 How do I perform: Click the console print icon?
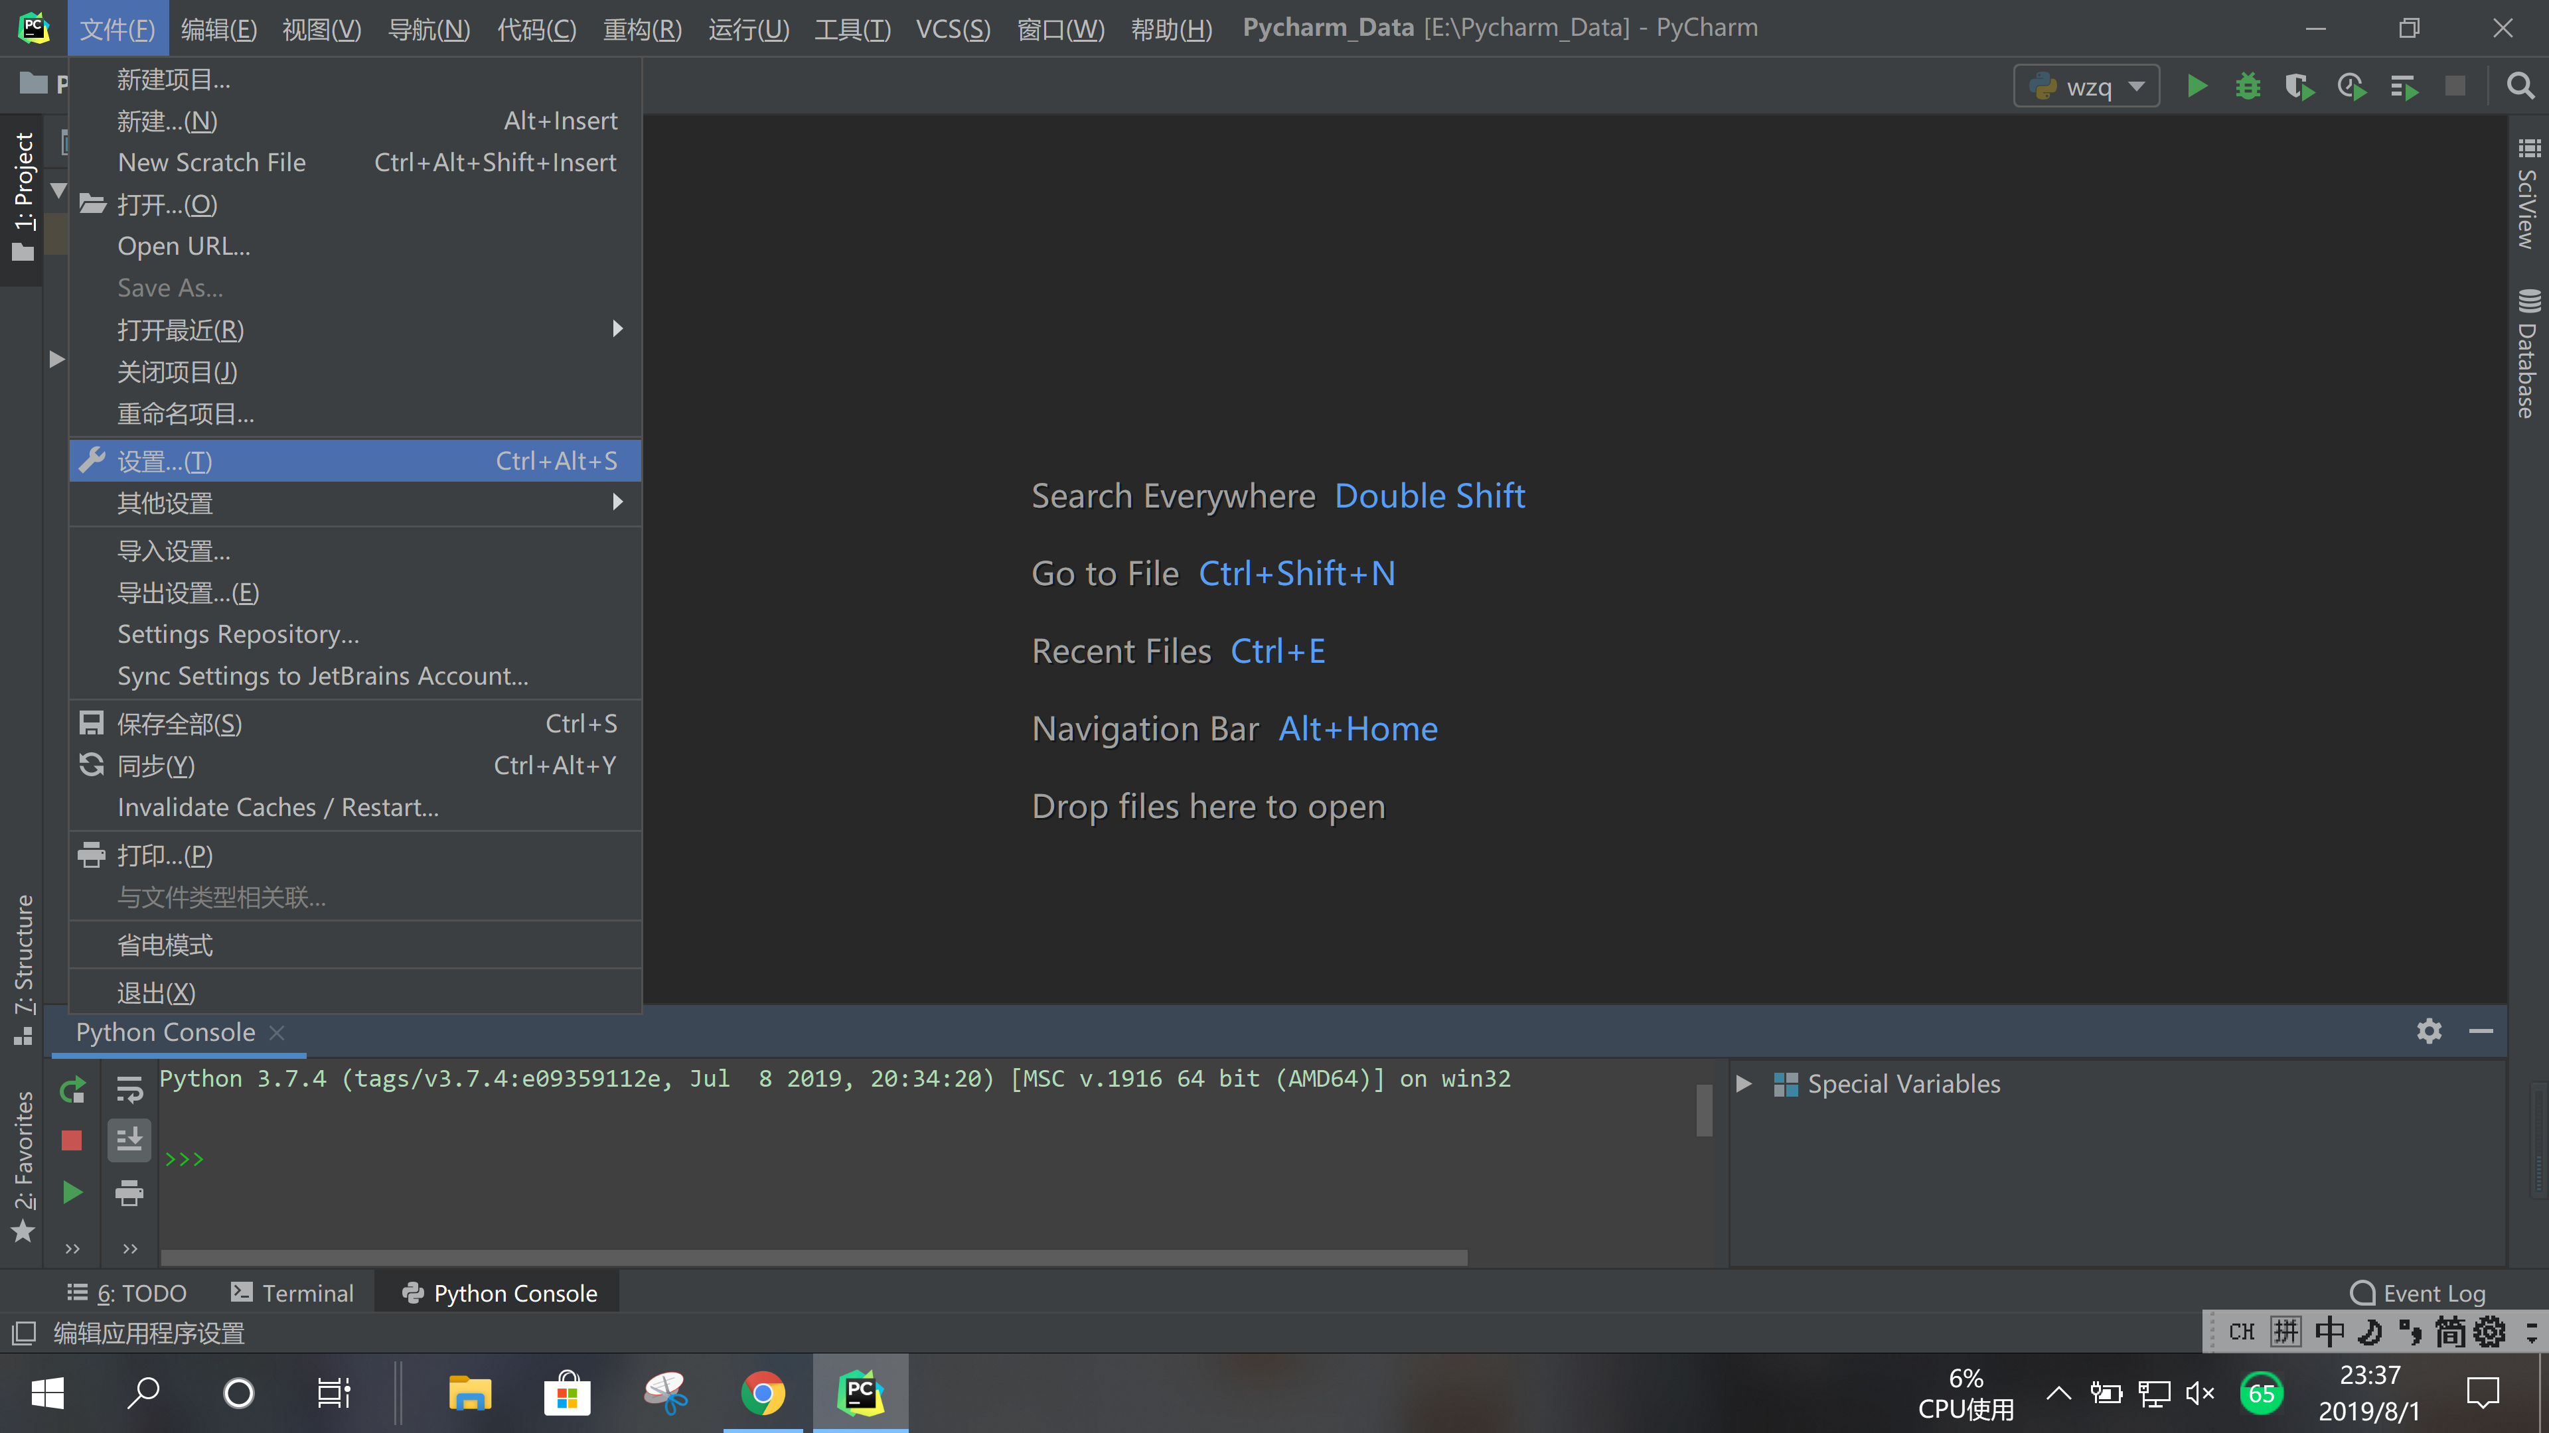pos(129,1193)
